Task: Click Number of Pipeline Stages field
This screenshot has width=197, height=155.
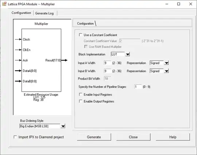Action: pos(138,87)
